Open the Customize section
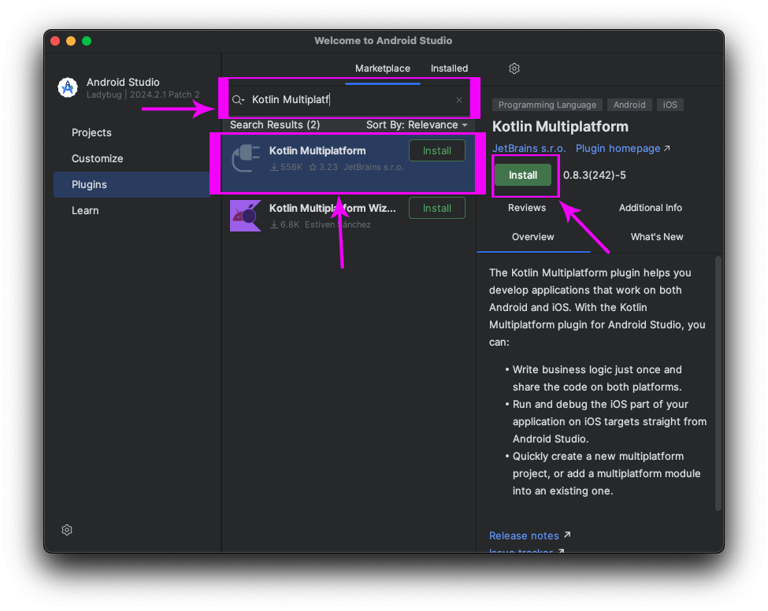This screenshot has height=611, width=768. [x=98, y=158]
